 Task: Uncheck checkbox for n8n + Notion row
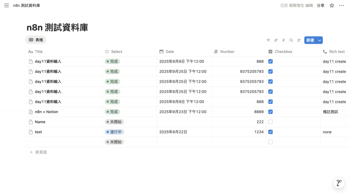pyautogui.click(x=270, y=112)
